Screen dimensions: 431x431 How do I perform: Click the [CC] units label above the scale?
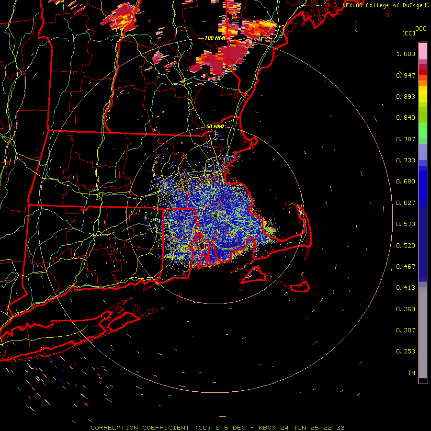408,33
